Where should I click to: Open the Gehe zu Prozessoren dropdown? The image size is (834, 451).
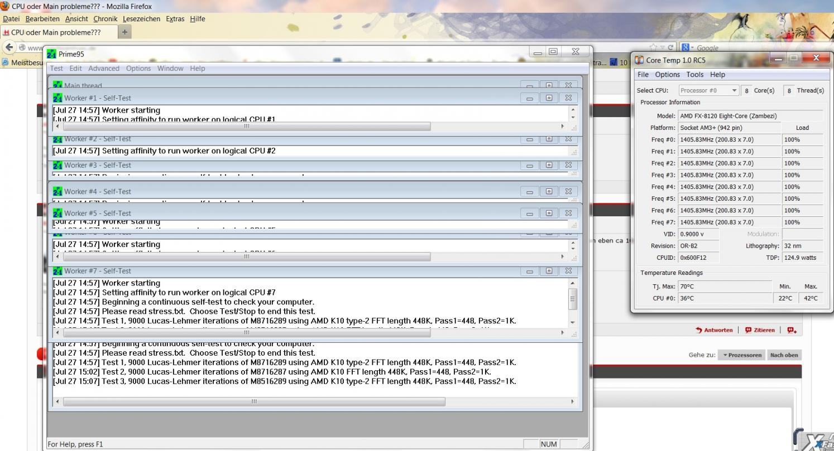pyautogui.click(x=742, y=355)
